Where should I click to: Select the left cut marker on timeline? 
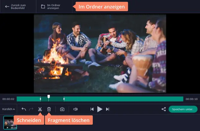pos(40,99)
